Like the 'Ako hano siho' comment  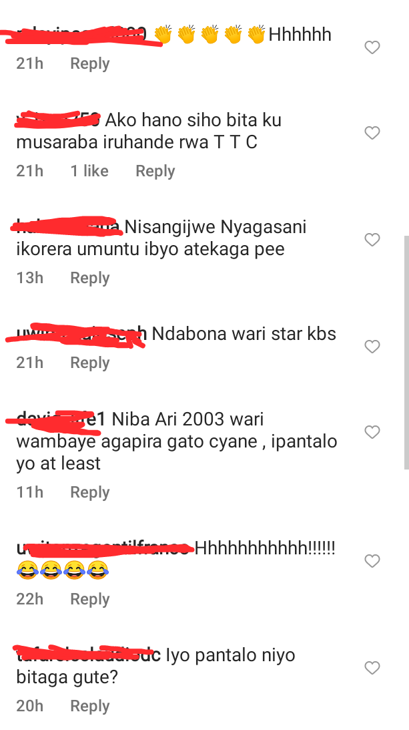(x=372, y=133)
